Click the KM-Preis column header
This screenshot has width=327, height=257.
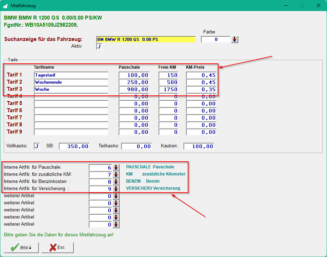pos(195,67)
